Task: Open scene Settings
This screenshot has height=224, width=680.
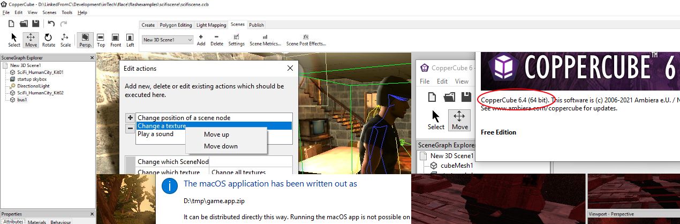Action: [x=236, y=40]
